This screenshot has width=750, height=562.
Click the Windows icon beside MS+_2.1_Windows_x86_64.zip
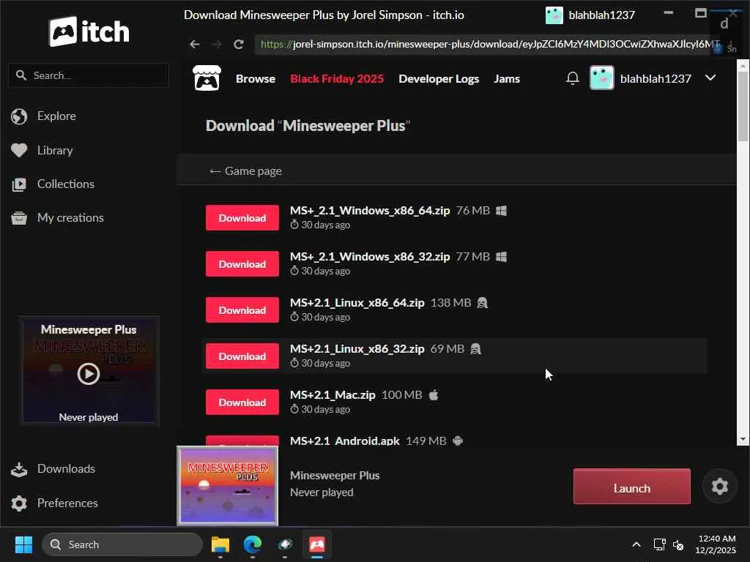coord(501,211)
